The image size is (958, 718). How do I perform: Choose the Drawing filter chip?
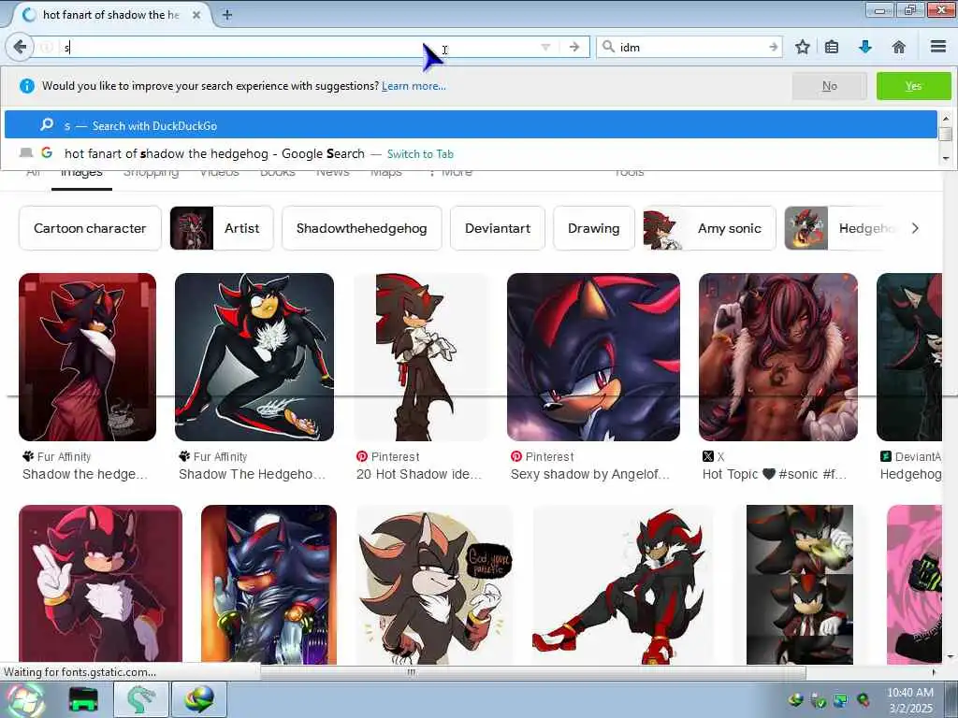click(593, 228)
